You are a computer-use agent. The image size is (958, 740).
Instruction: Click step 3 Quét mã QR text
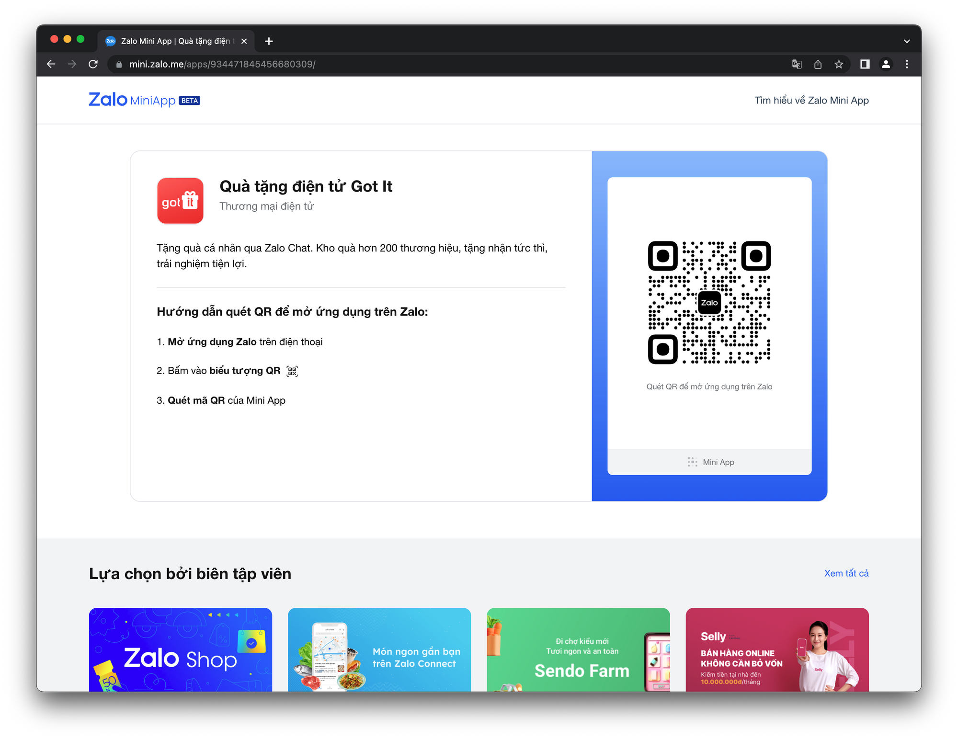point(221,400)
